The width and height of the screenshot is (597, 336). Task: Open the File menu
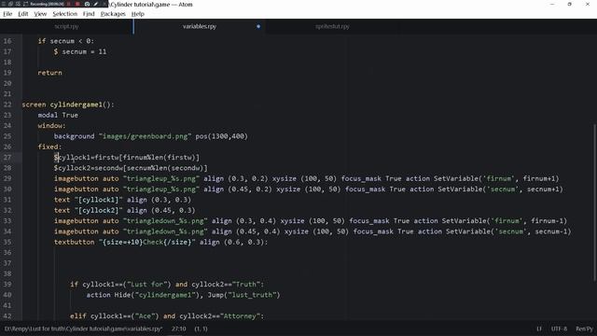coord(7,14)
